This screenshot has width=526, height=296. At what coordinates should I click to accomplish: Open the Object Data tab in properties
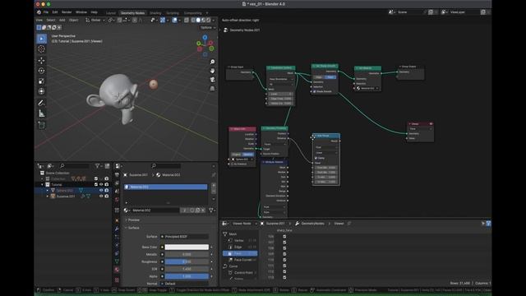(117, 261)
